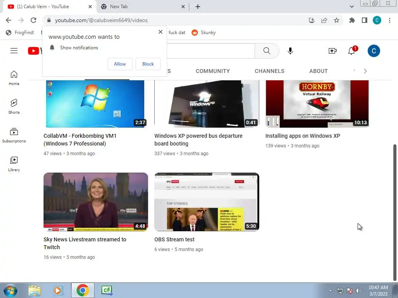Toggle Chrome side panel
The width and height of the screenshot is (398, 298).
(x=365, y=20)
